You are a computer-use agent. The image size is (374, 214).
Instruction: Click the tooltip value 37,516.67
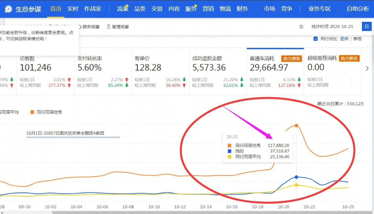(x=280, y=151)
